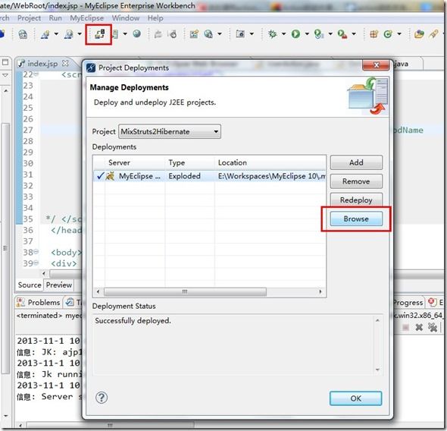Click the first new wizard toolbar icon
The width and height of the screenshot is (447, 431).
45,34
